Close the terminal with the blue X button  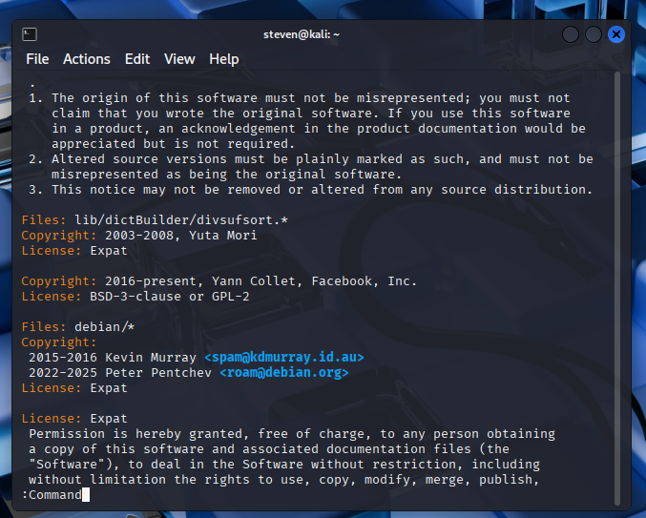pyautogui.click(x=616, y=34)
